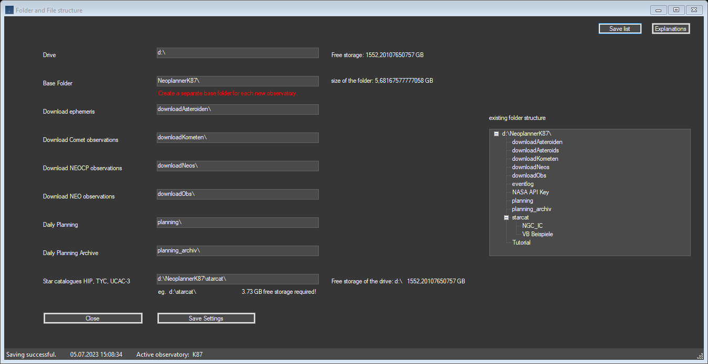Click the Close button at bottom left
This screenshot has height=364, width=708.
point(93,318)
